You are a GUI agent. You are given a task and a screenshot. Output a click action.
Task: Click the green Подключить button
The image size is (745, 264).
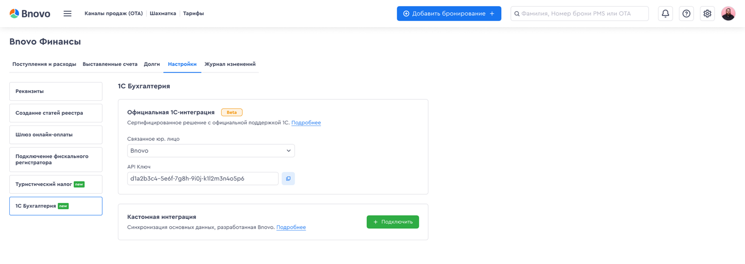pos(393,222)
